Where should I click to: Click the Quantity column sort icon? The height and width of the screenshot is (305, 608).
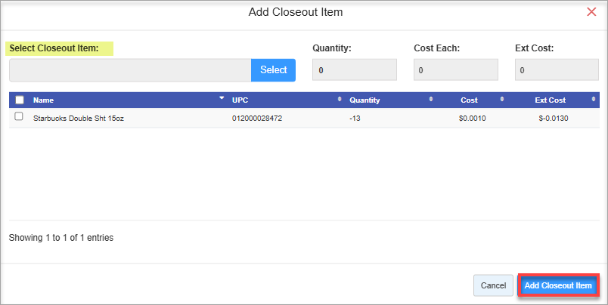click(430, 100)
